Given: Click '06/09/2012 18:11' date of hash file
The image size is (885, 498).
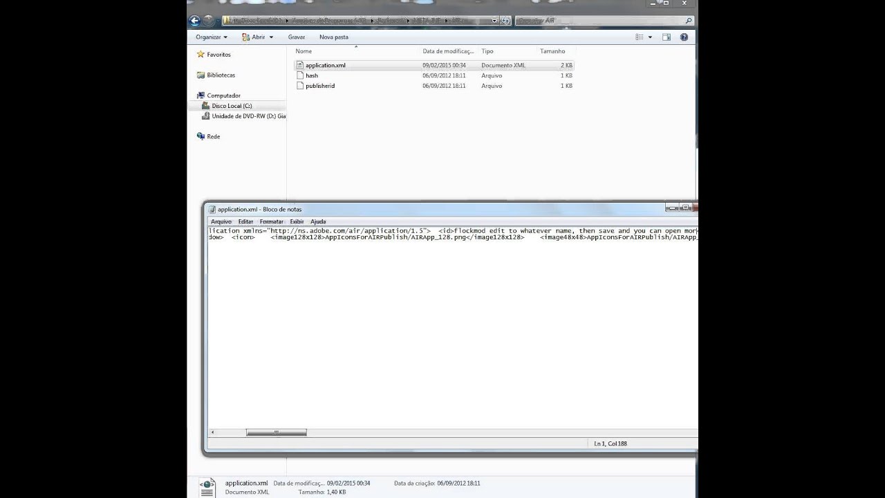Looking at the screenshot, I should pos(444,75).
